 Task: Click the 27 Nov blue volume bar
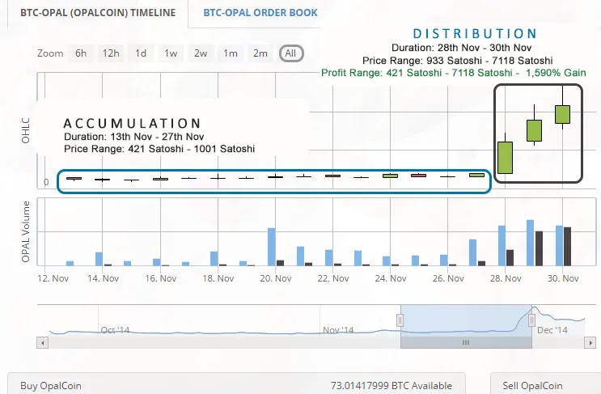point(472,252)
